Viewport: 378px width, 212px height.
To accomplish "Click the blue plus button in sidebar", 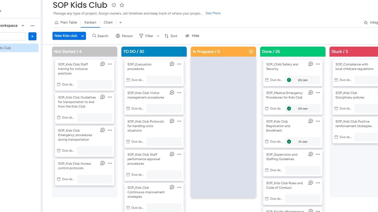I will pyautogui.click(x=33, y=37).
